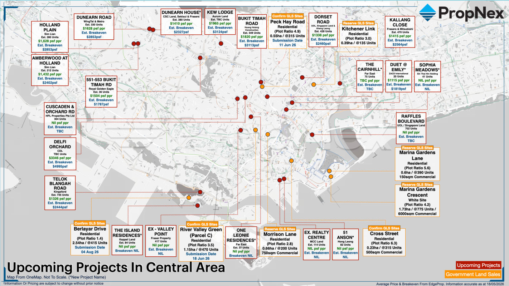This screenshot has height=286, width=509.
Task: Select the RAFFLES BOULEVARD card title
Action: (x=411, y=119)
